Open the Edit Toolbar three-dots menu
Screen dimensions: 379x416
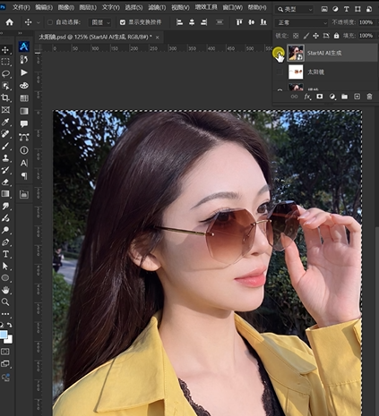coord(5,314)
